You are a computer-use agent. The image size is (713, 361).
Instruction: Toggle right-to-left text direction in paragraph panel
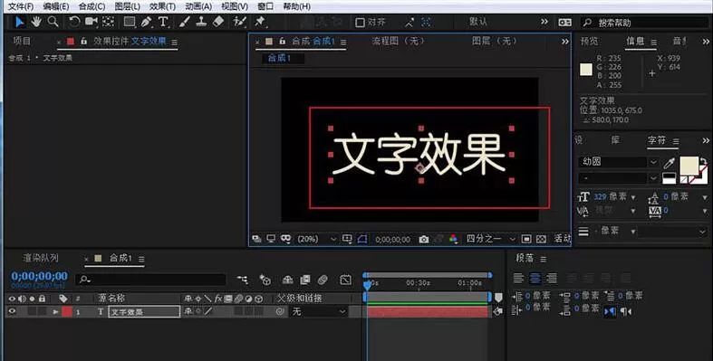pyautogui.click(x=626, y=311)
